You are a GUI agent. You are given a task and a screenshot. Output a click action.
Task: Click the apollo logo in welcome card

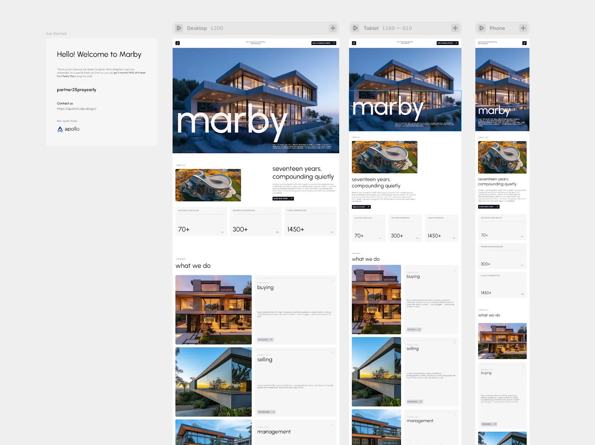click(68, 129)
